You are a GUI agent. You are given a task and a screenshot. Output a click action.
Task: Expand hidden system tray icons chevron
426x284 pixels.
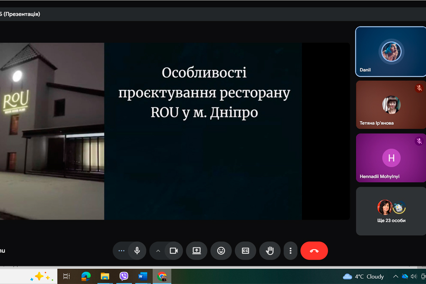[x=396, y=276]
